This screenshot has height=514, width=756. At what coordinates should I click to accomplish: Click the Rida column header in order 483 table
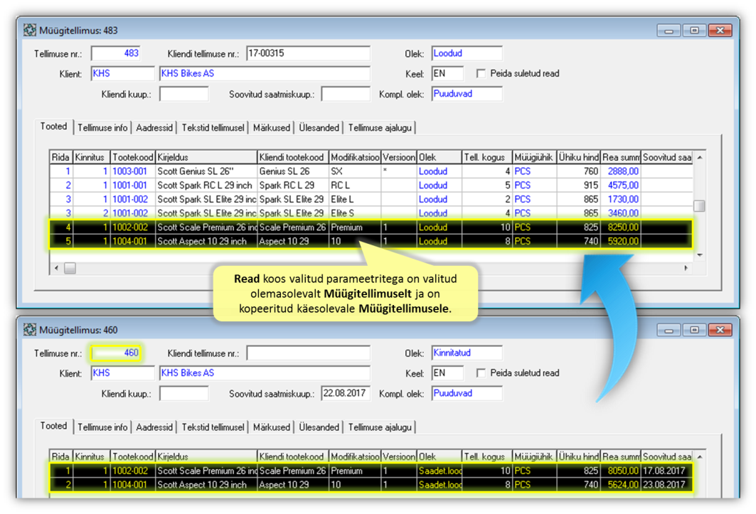click(x=60, y=157)
